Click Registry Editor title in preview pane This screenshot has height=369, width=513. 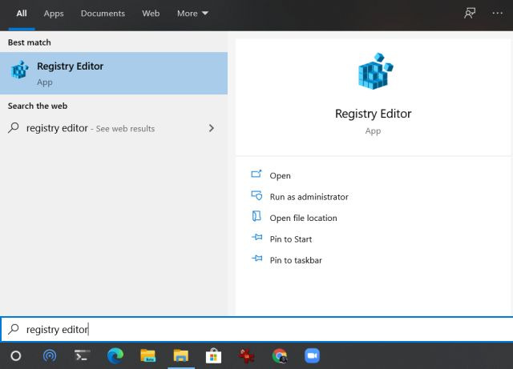point(373,114)
